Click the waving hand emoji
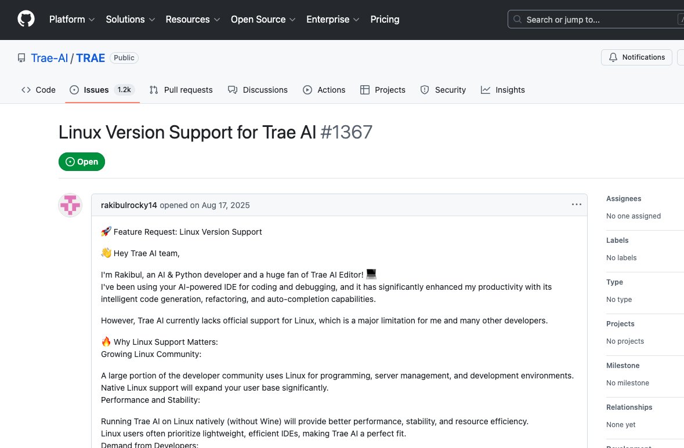Screen dimensions: 684x448 [106, 253]
